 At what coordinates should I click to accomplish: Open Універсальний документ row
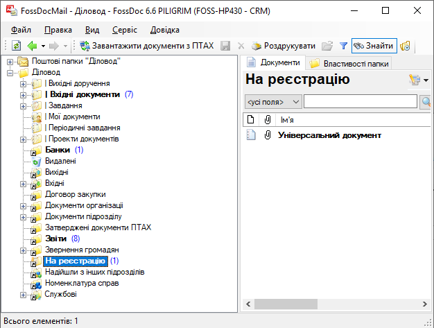329,135
